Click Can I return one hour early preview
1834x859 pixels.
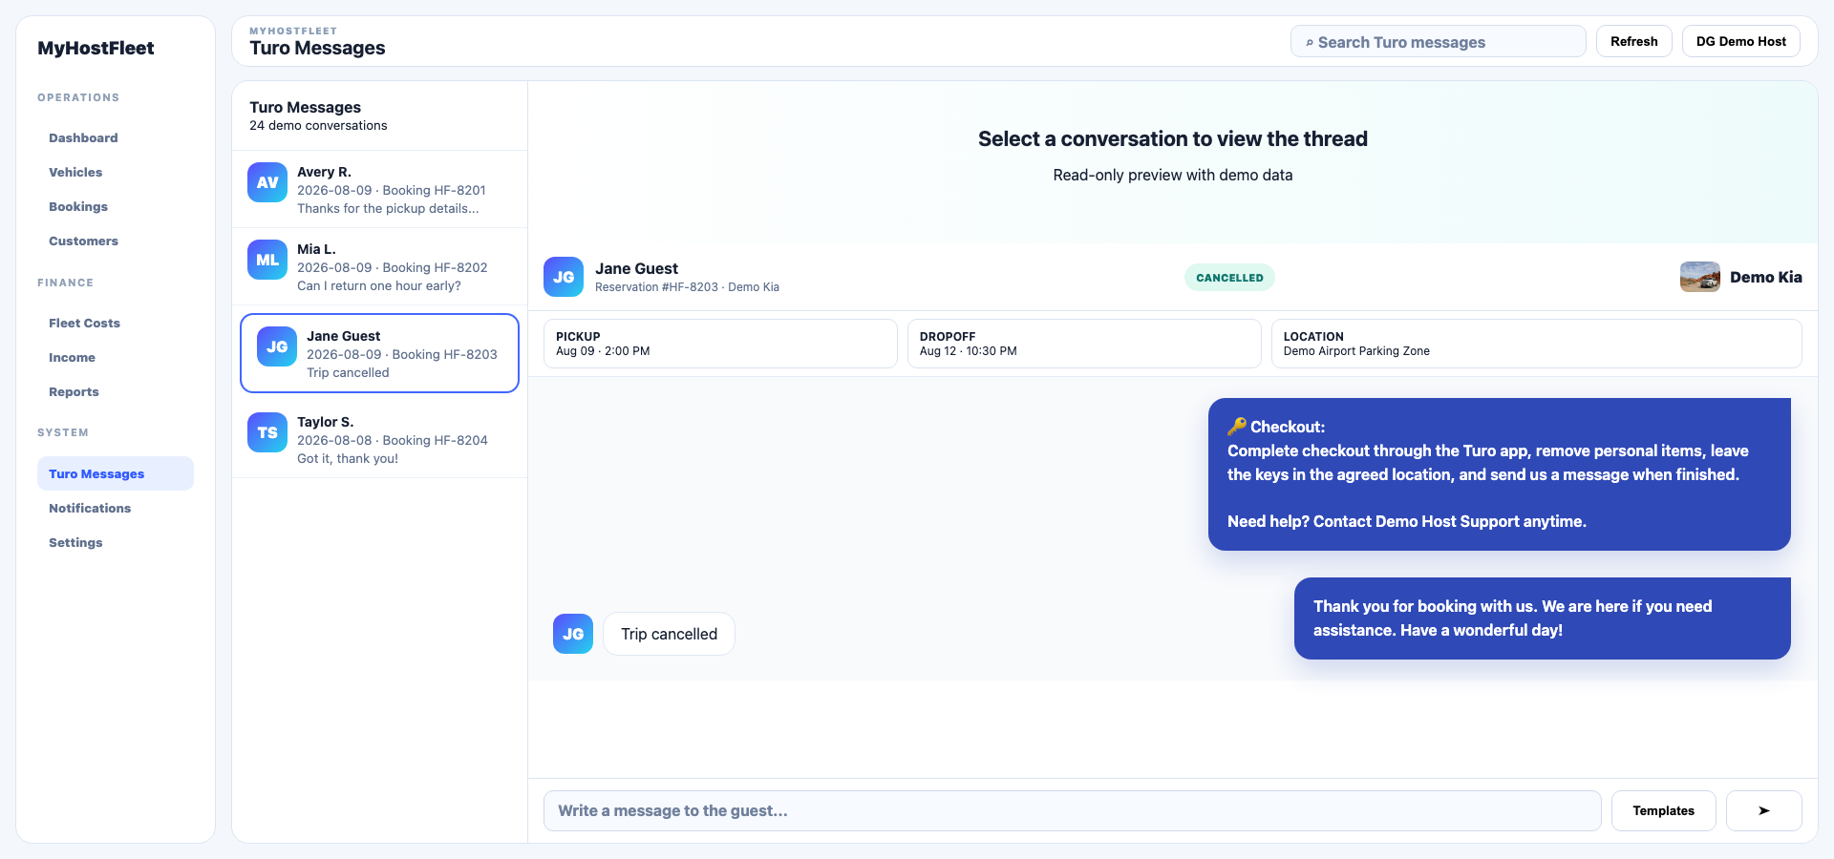pyautogui.click(x=378, y=285)
